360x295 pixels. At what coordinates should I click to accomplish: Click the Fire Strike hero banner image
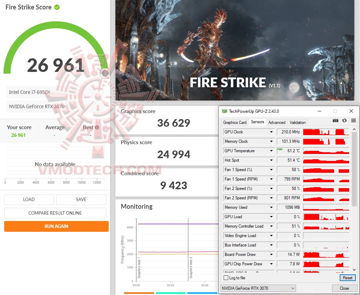click(235, 50)
